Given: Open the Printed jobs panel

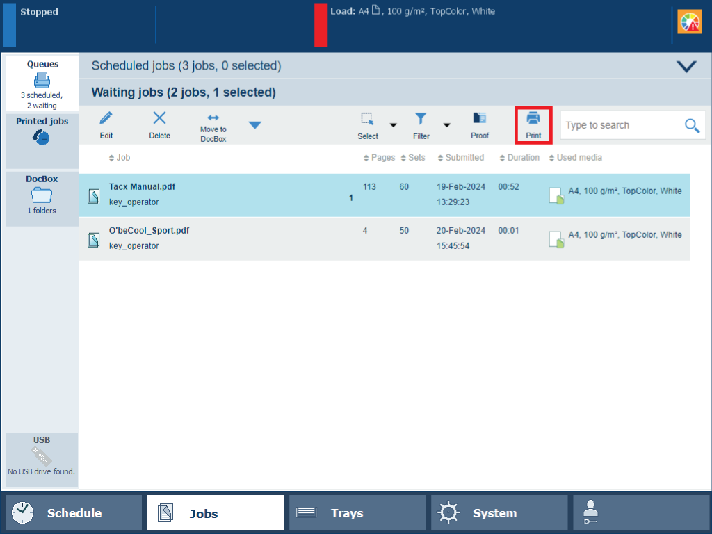Looking at the screenshot, I should point(42,132).
